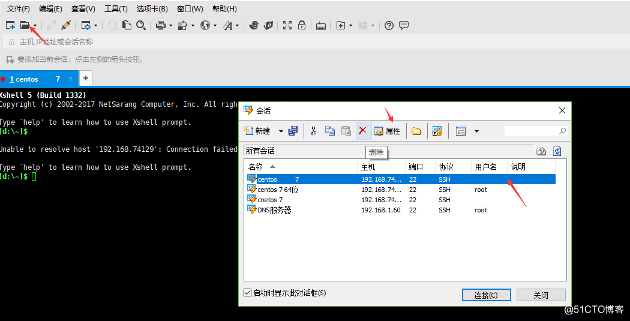Click the Copy icon in Sessions dialog

(x=330, y=131)
